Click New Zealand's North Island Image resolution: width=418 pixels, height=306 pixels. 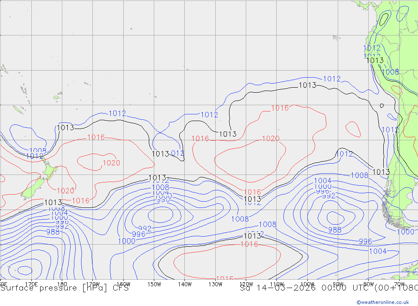pos(50,172)
